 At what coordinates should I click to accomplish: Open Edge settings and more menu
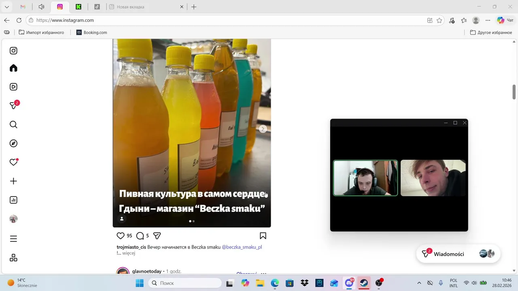(x=488, y=20)
